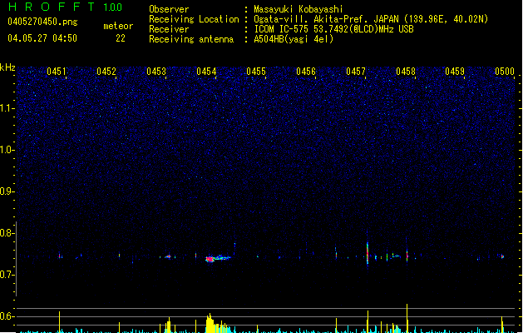The height and width of the screenshot is (333, 523).
Task: Click the 0455 time marker
Action: (256, 71)
